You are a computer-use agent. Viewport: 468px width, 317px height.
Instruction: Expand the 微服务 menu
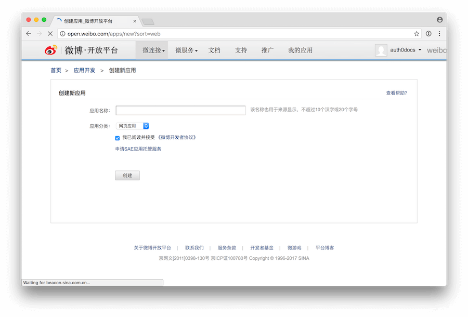[186, 50]
